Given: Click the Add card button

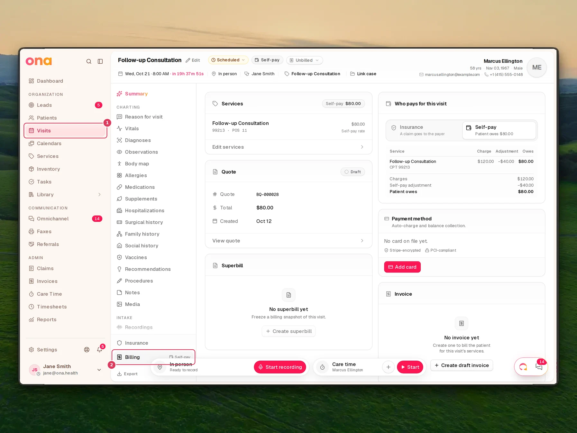Looking at the screenshot, I should (402, 267).
